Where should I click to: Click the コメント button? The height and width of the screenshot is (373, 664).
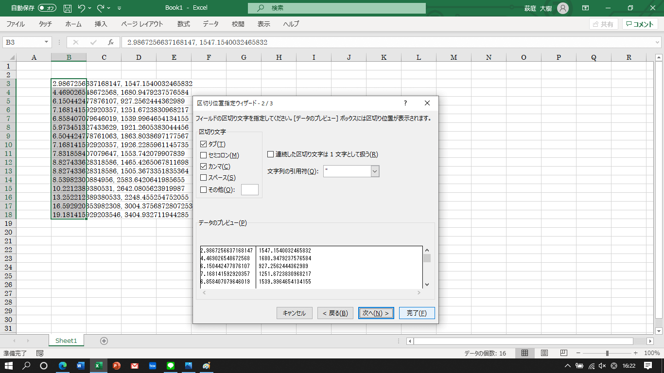click(x=640, y=24)
